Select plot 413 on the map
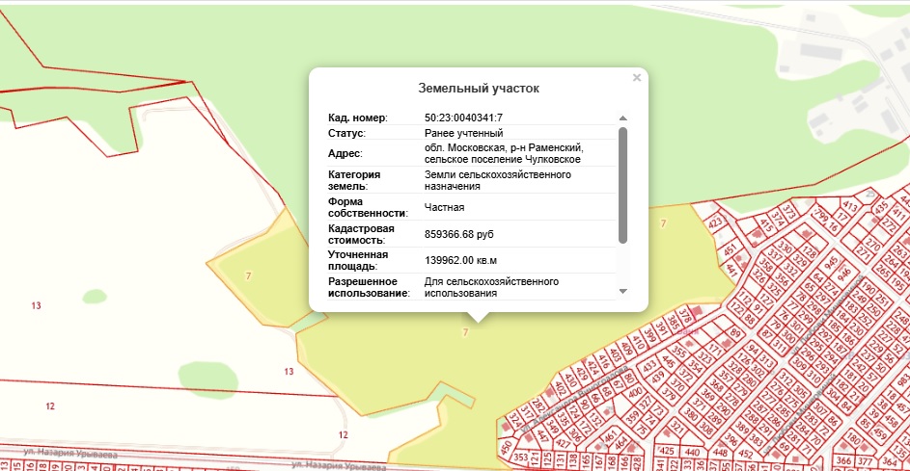Image resolution: width=910 pixels, height=471 pixels. pyautogui.click(x=850, y=205)
